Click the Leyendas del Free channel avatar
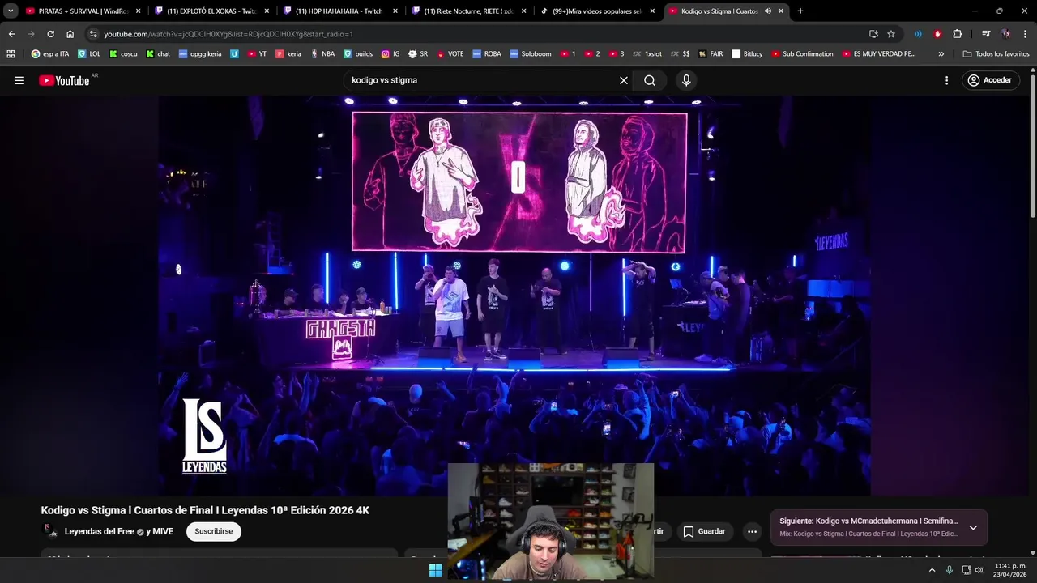 50,531
